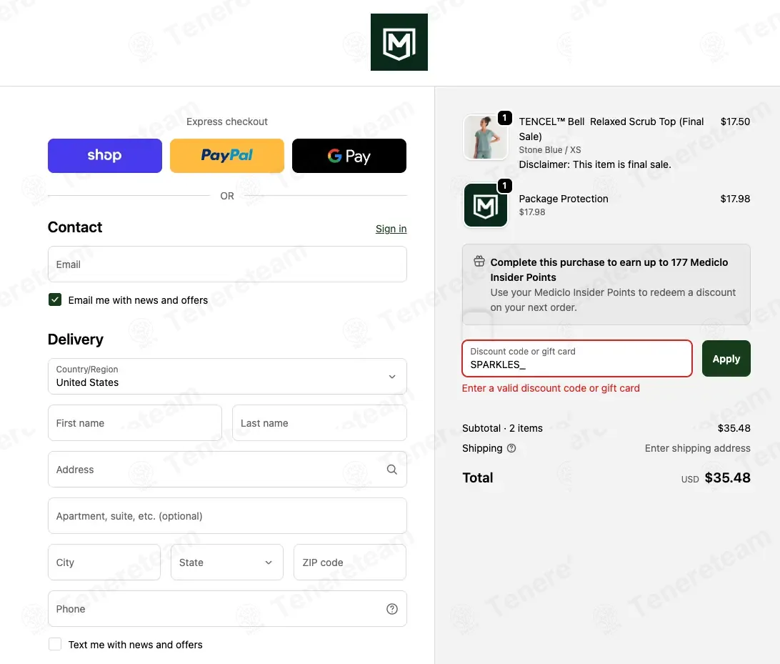Open the TENCEL scrub top product thumbnail
Image resolution: width=780 pixels, height=664 pixels.
[485, 137]
